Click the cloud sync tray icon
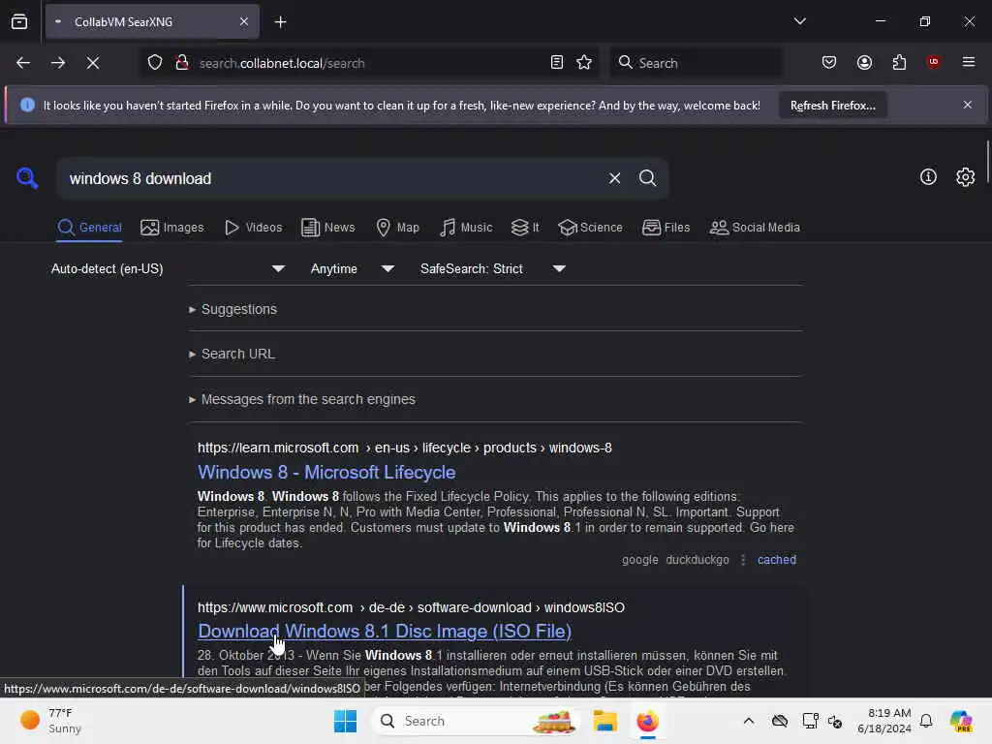Viewport: 992px width, 744px height. [780, 721]
